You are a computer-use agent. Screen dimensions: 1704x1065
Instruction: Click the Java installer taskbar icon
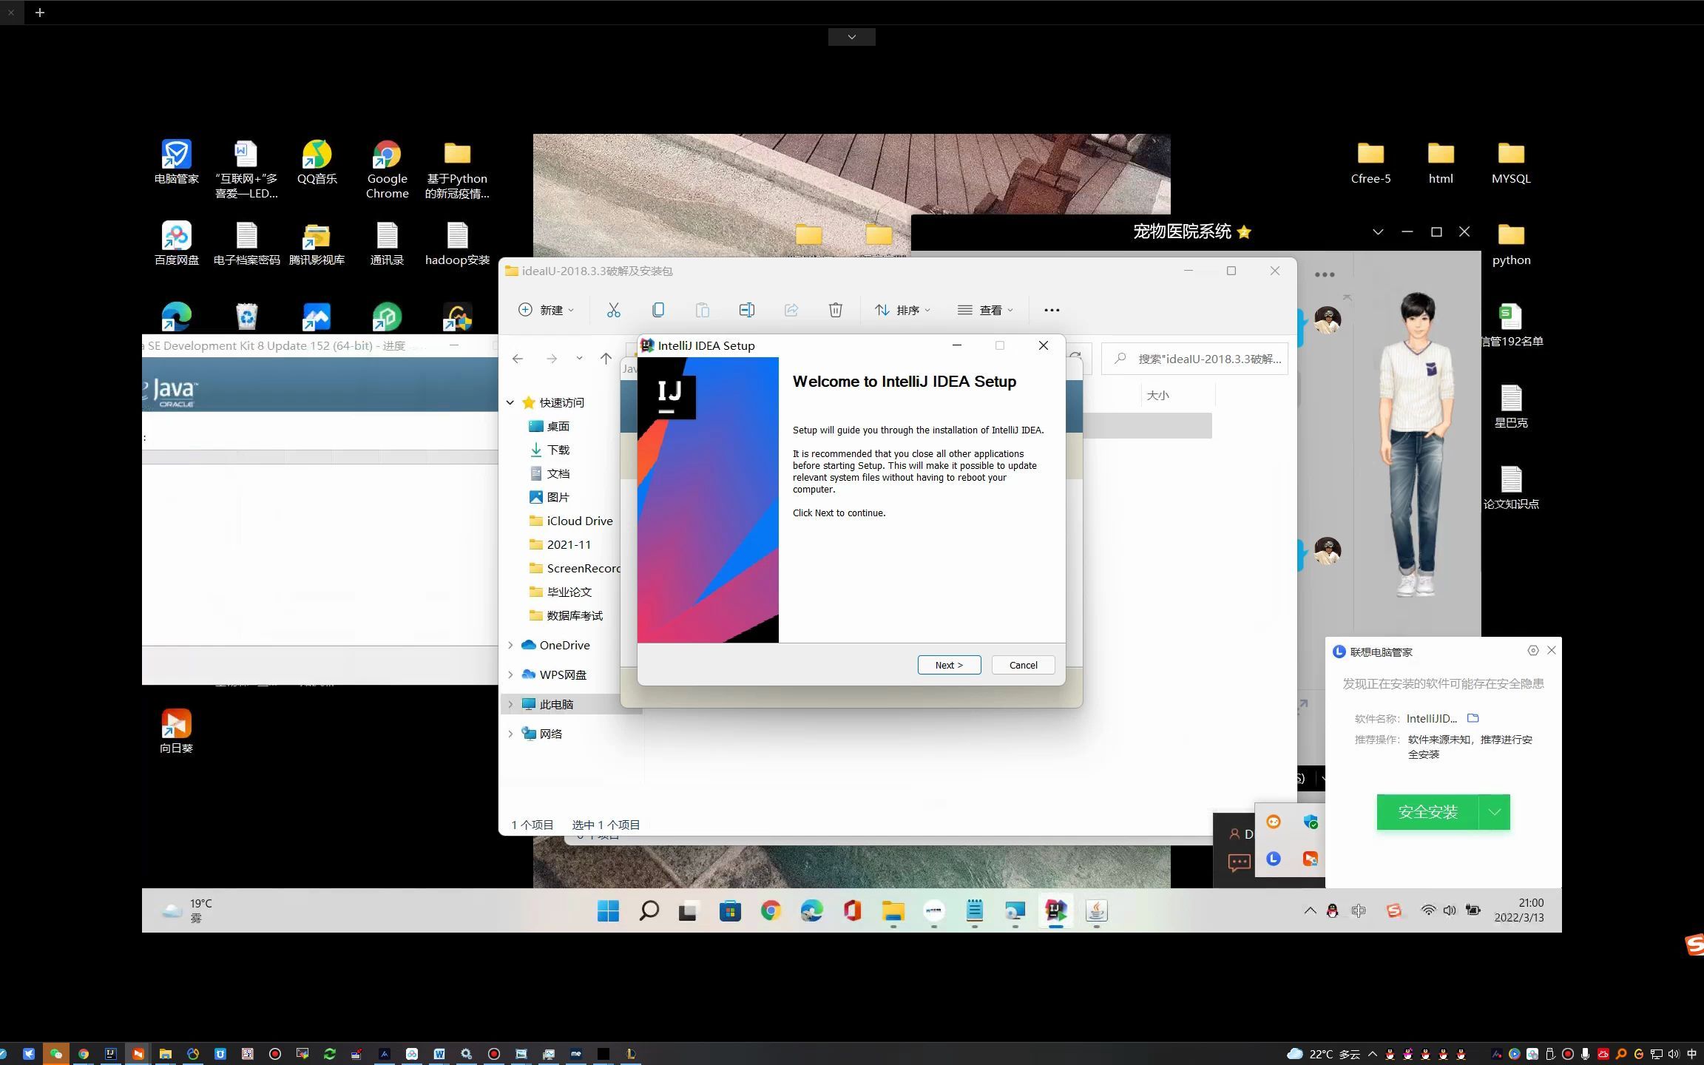(x=1096, y=911)
